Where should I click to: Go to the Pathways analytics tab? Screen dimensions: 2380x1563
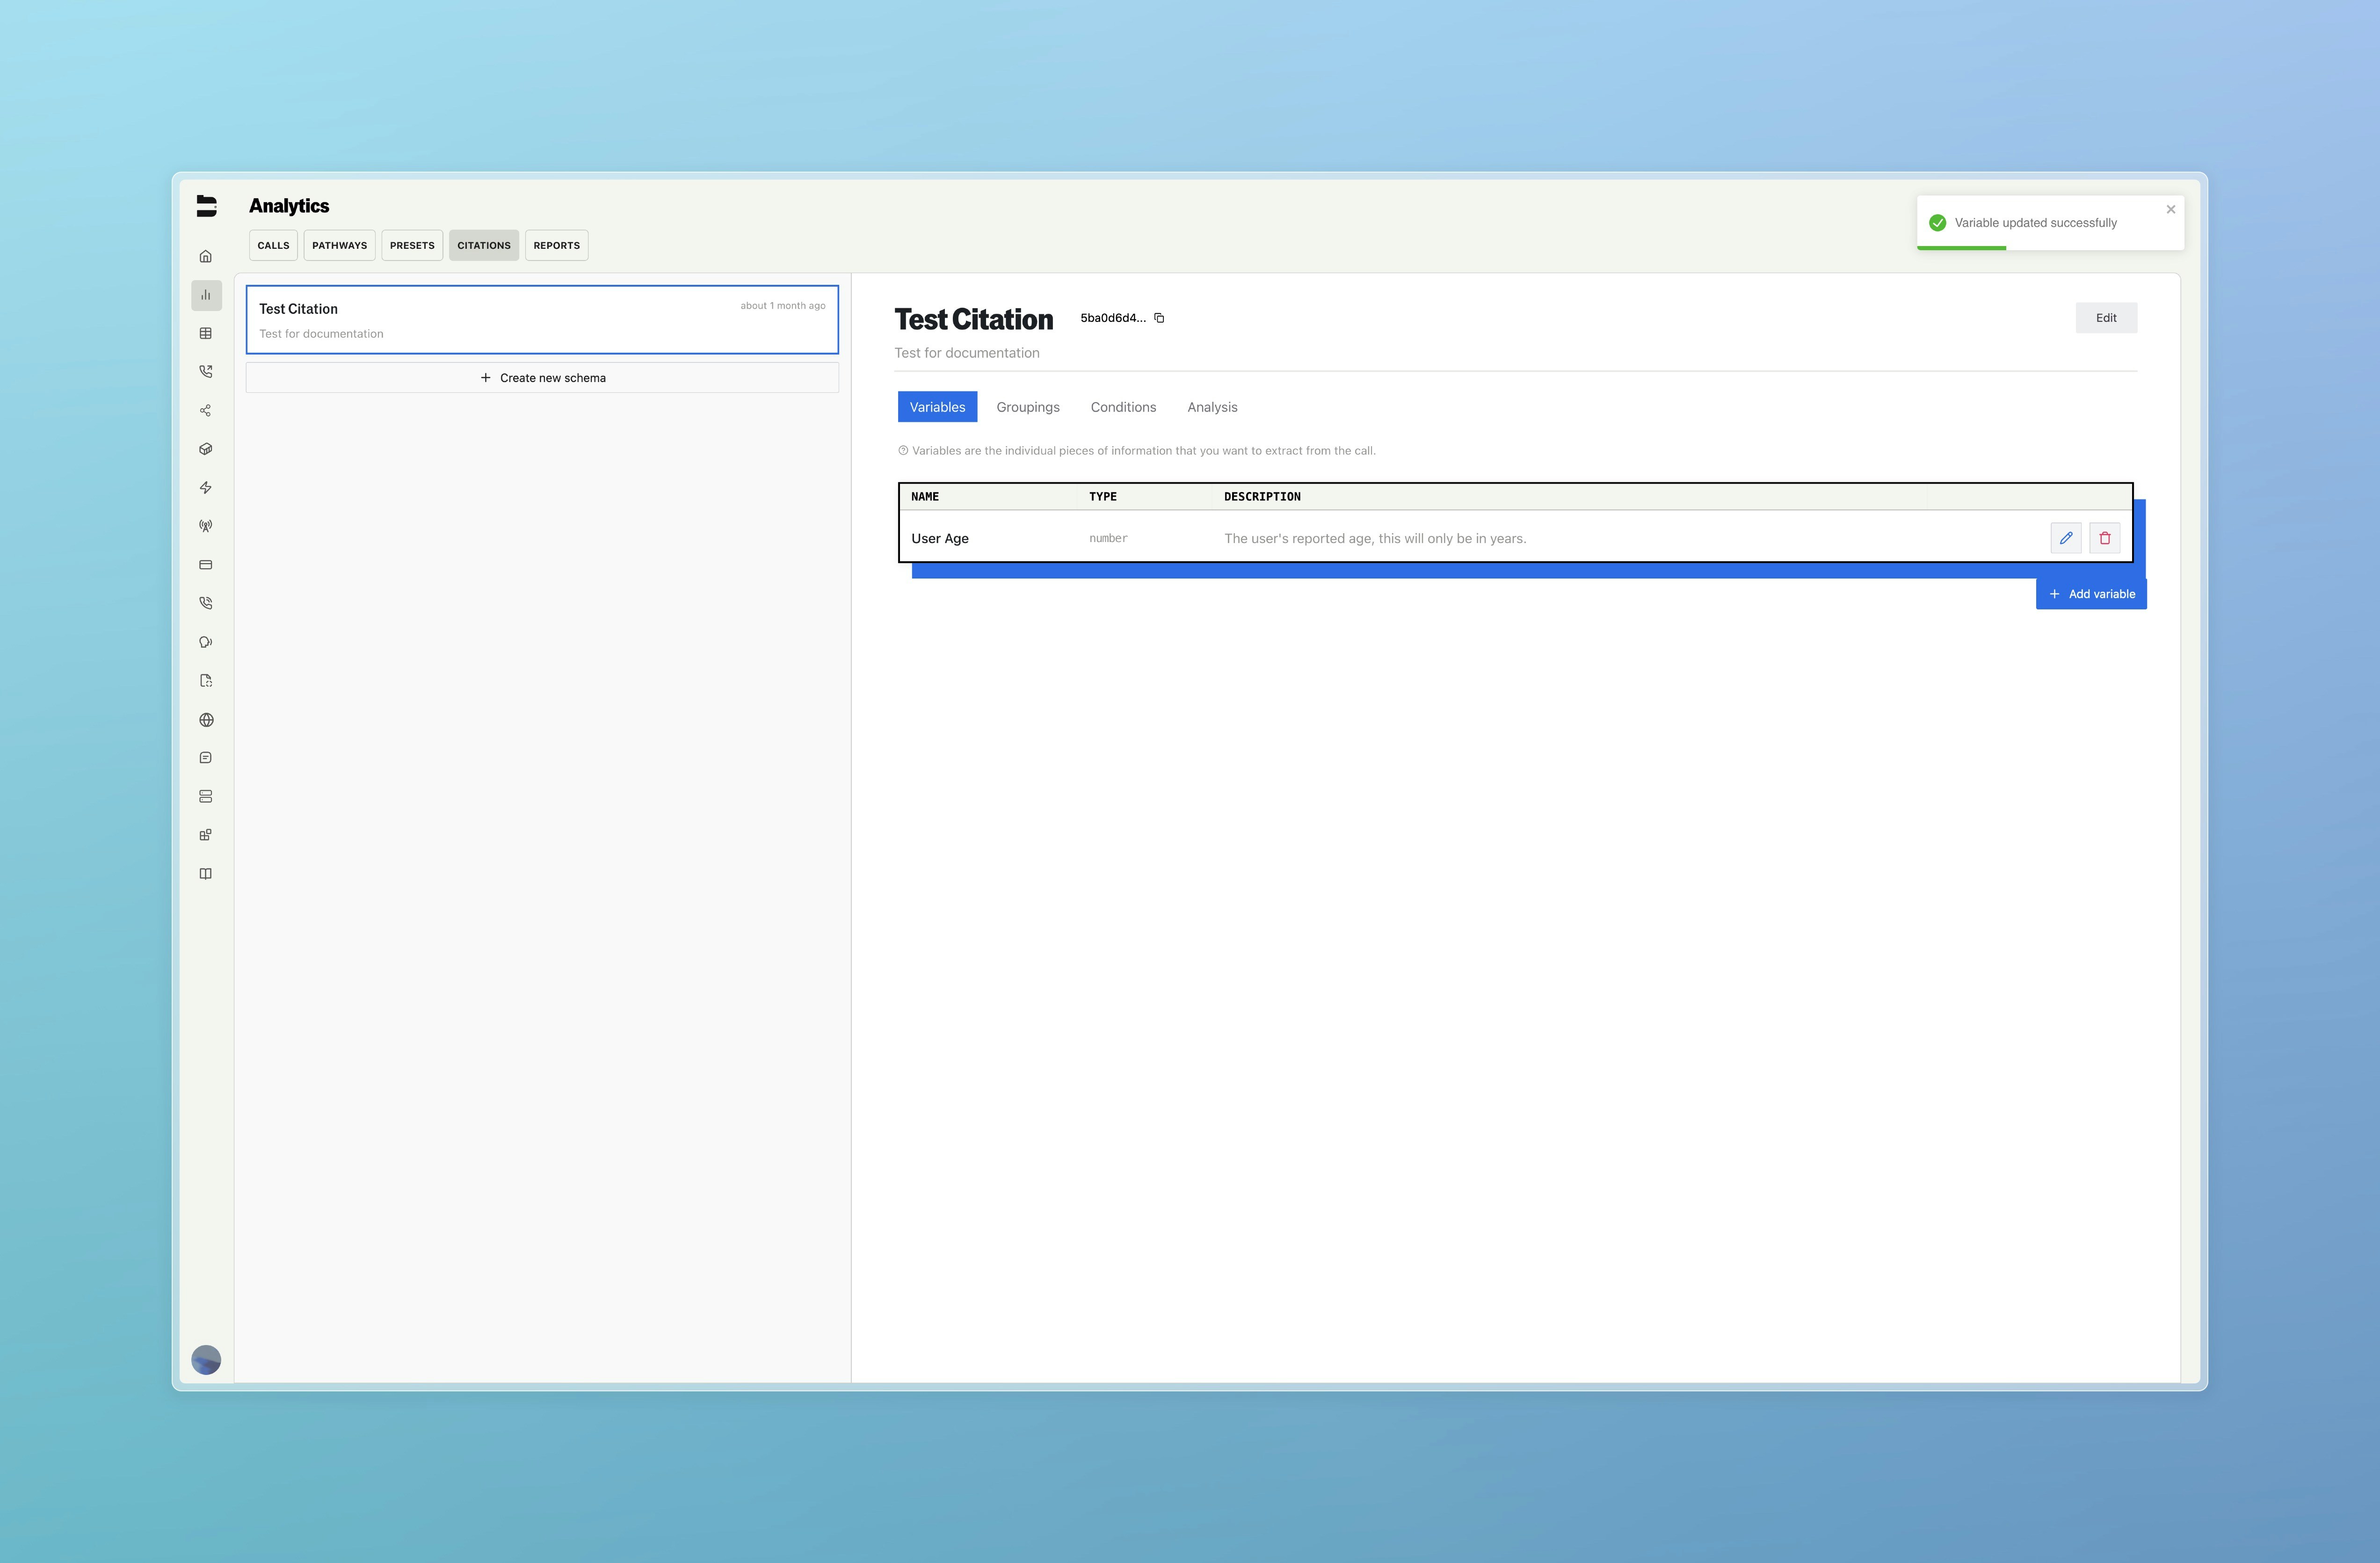coord(339,245)
